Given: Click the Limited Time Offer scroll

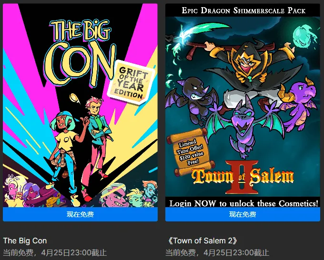Looking at the screenshot, I should click(190, 152).
